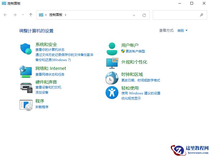Image resolution: width=210 pixels, height=156 pixels.
Task: Open the Hardware and Sound printer icon
Action: 26,88
